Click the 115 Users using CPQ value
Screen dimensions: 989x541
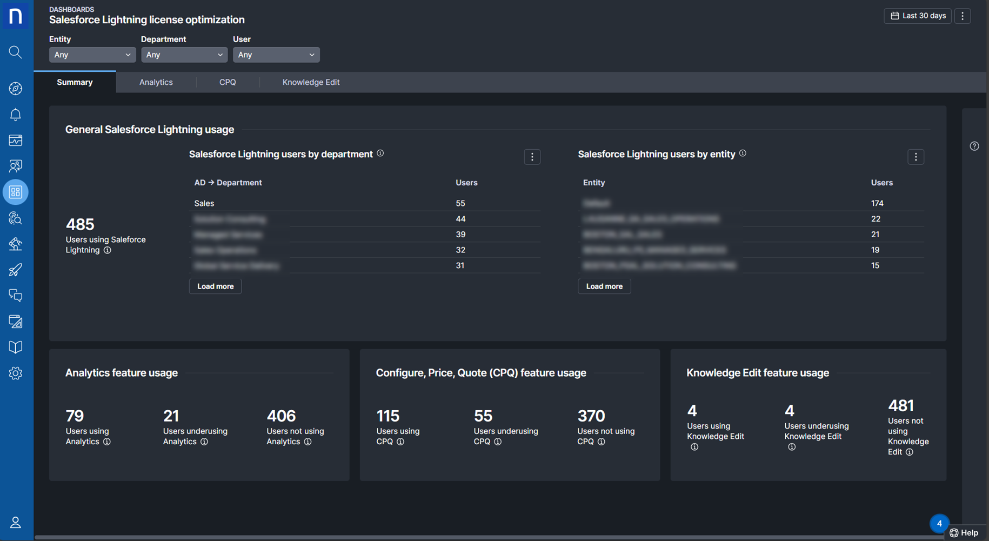(387, 416)
